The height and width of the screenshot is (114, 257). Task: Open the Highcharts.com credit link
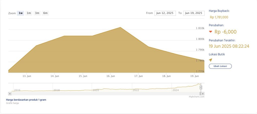(x=197, y=97)
